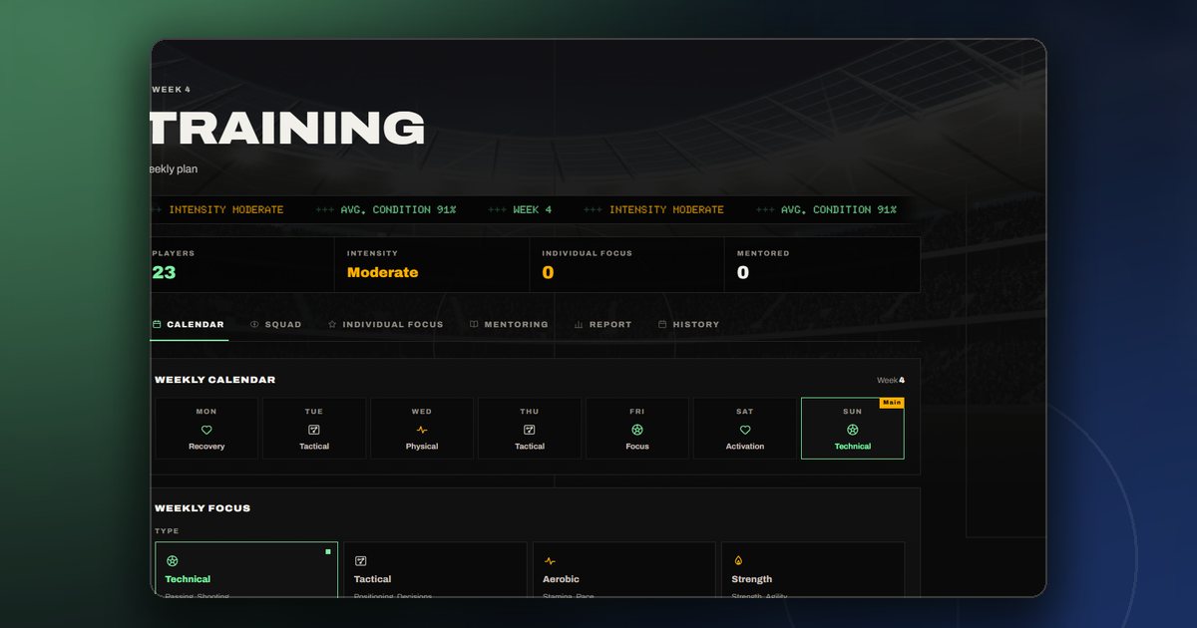This screenshot has height=628, width=1197.
Task: Choose Saturday Activation day card
Action: click(745, 429)
